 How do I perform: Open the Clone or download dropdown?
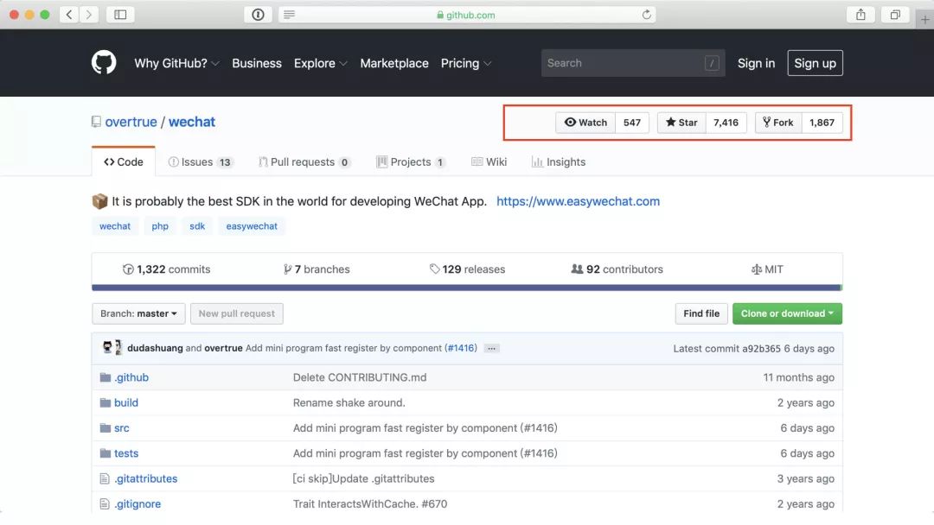coord(787,313)
